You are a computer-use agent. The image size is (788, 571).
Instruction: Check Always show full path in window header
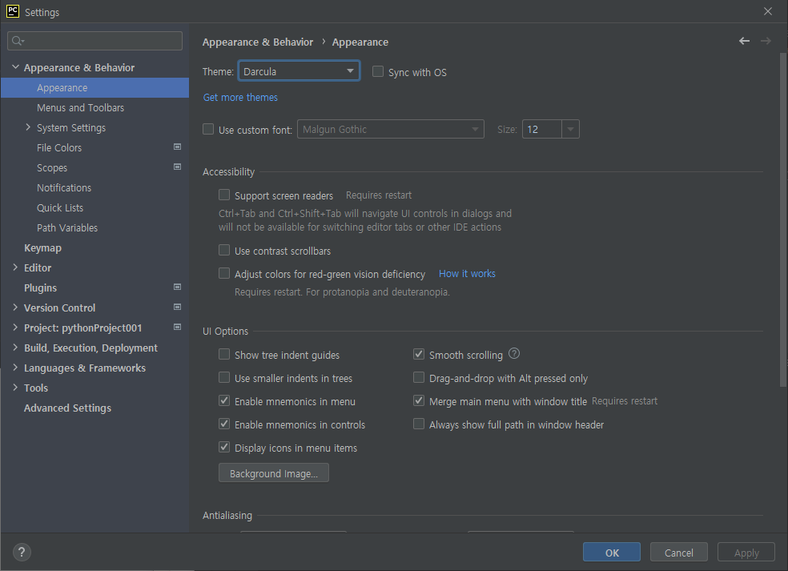pos(419,424)
